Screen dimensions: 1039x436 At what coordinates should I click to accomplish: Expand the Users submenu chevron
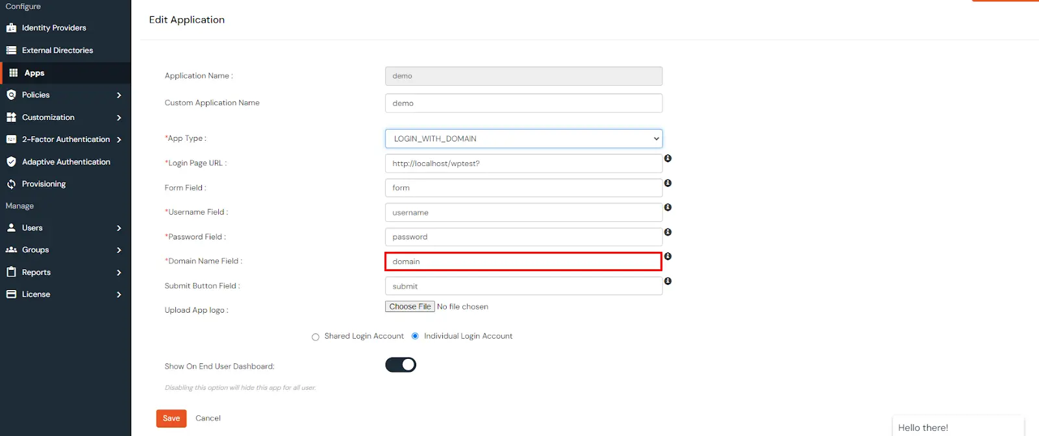119,228
